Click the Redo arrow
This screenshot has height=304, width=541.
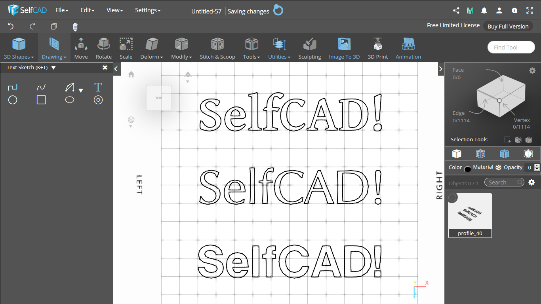point(32,27)
